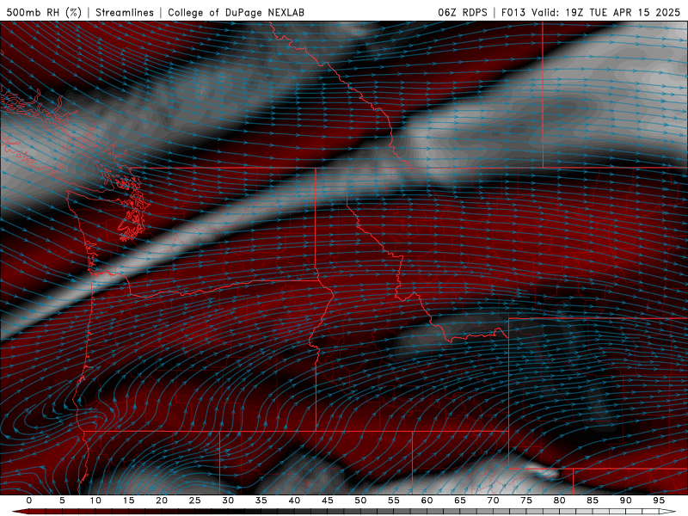The image size is (688, 516).
Task: Click the colorbar label '10'
Action: click(95, 501)
